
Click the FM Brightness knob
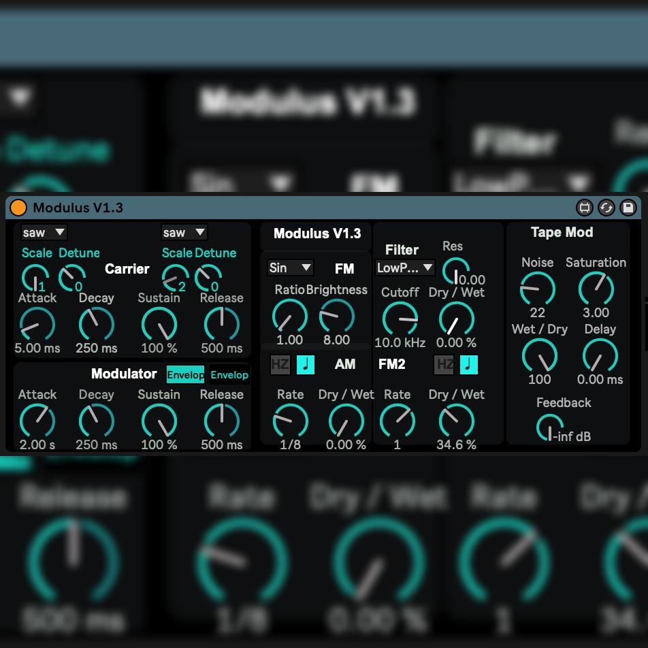[337, 316]
